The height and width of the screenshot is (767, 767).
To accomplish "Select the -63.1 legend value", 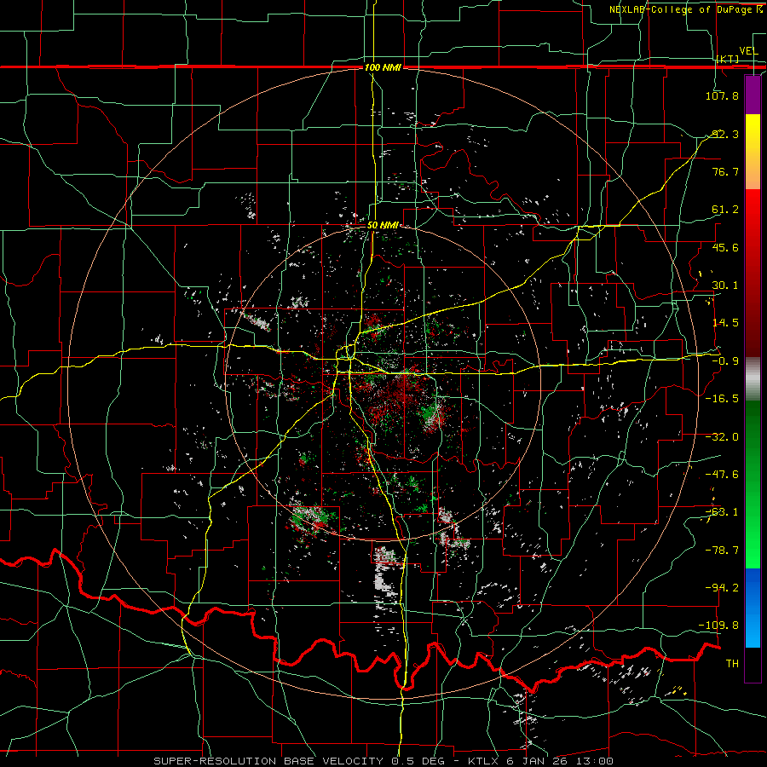I will point(722,512).
